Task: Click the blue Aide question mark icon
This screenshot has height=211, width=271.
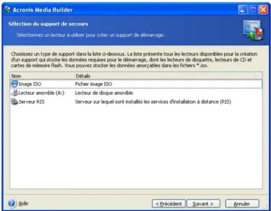Action: pos(12,203)
